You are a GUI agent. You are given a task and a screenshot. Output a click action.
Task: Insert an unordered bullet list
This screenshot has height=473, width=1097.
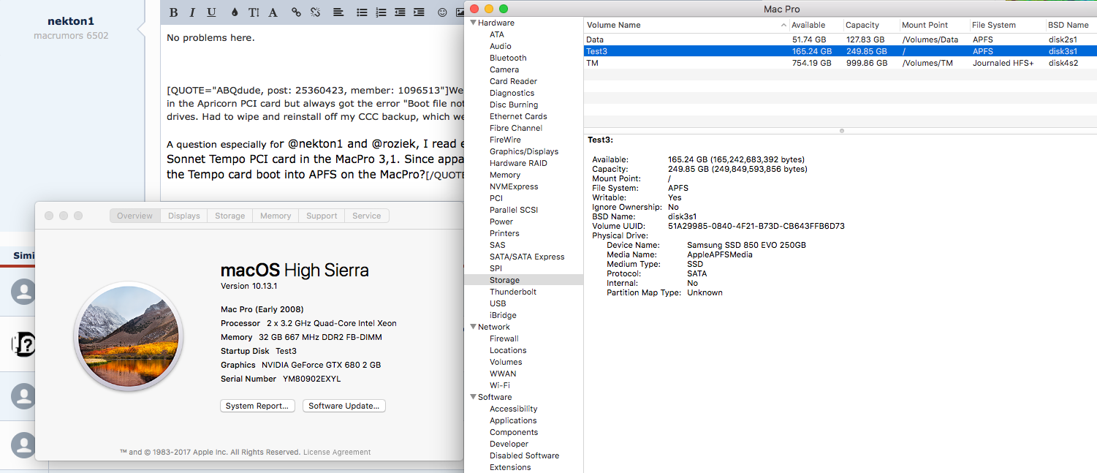coord(362,12)
